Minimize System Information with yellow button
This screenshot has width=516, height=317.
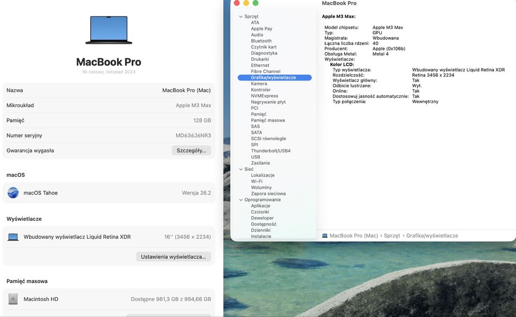pyautogui.click(x=246, y=3)
